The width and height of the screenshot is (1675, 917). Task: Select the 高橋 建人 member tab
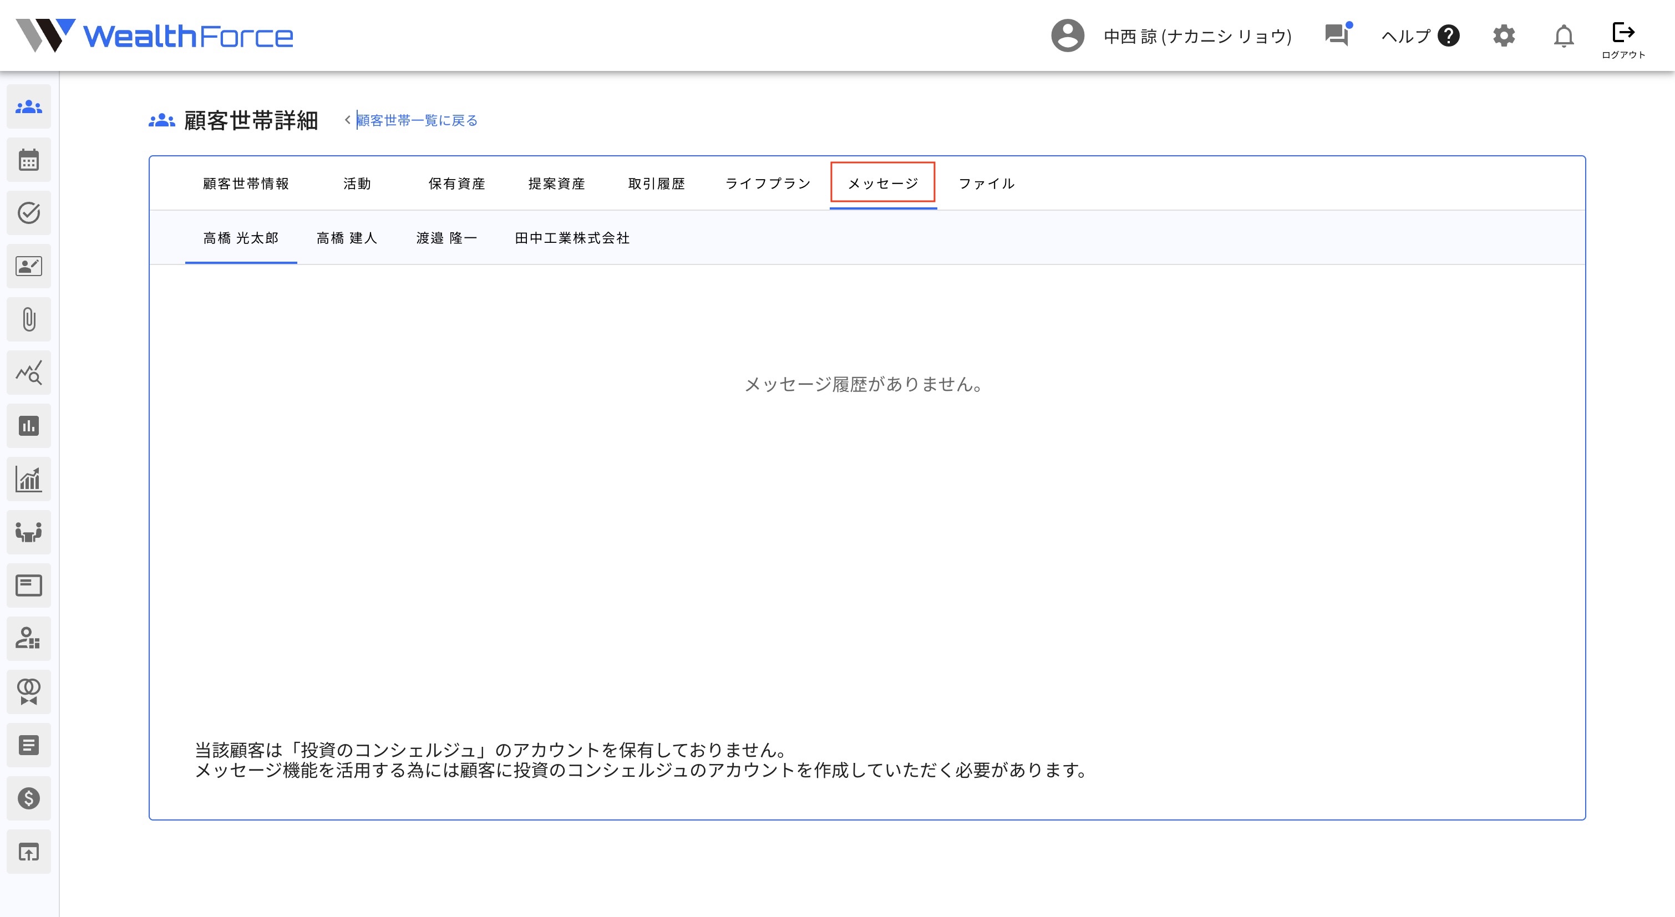[x=347, y=238]
